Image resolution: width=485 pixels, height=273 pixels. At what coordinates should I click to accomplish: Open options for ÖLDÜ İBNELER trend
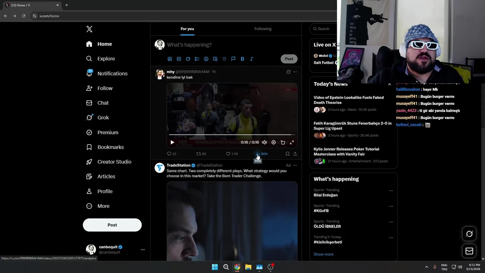[x=391, y=222]
